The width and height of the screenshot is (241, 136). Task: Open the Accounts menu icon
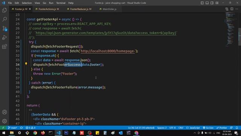[x=5, y=112]
